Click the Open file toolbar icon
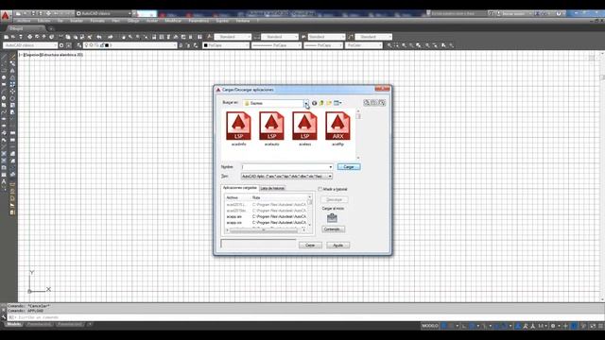The width and height of the screenshot is (605, 340). coord(13,37)
